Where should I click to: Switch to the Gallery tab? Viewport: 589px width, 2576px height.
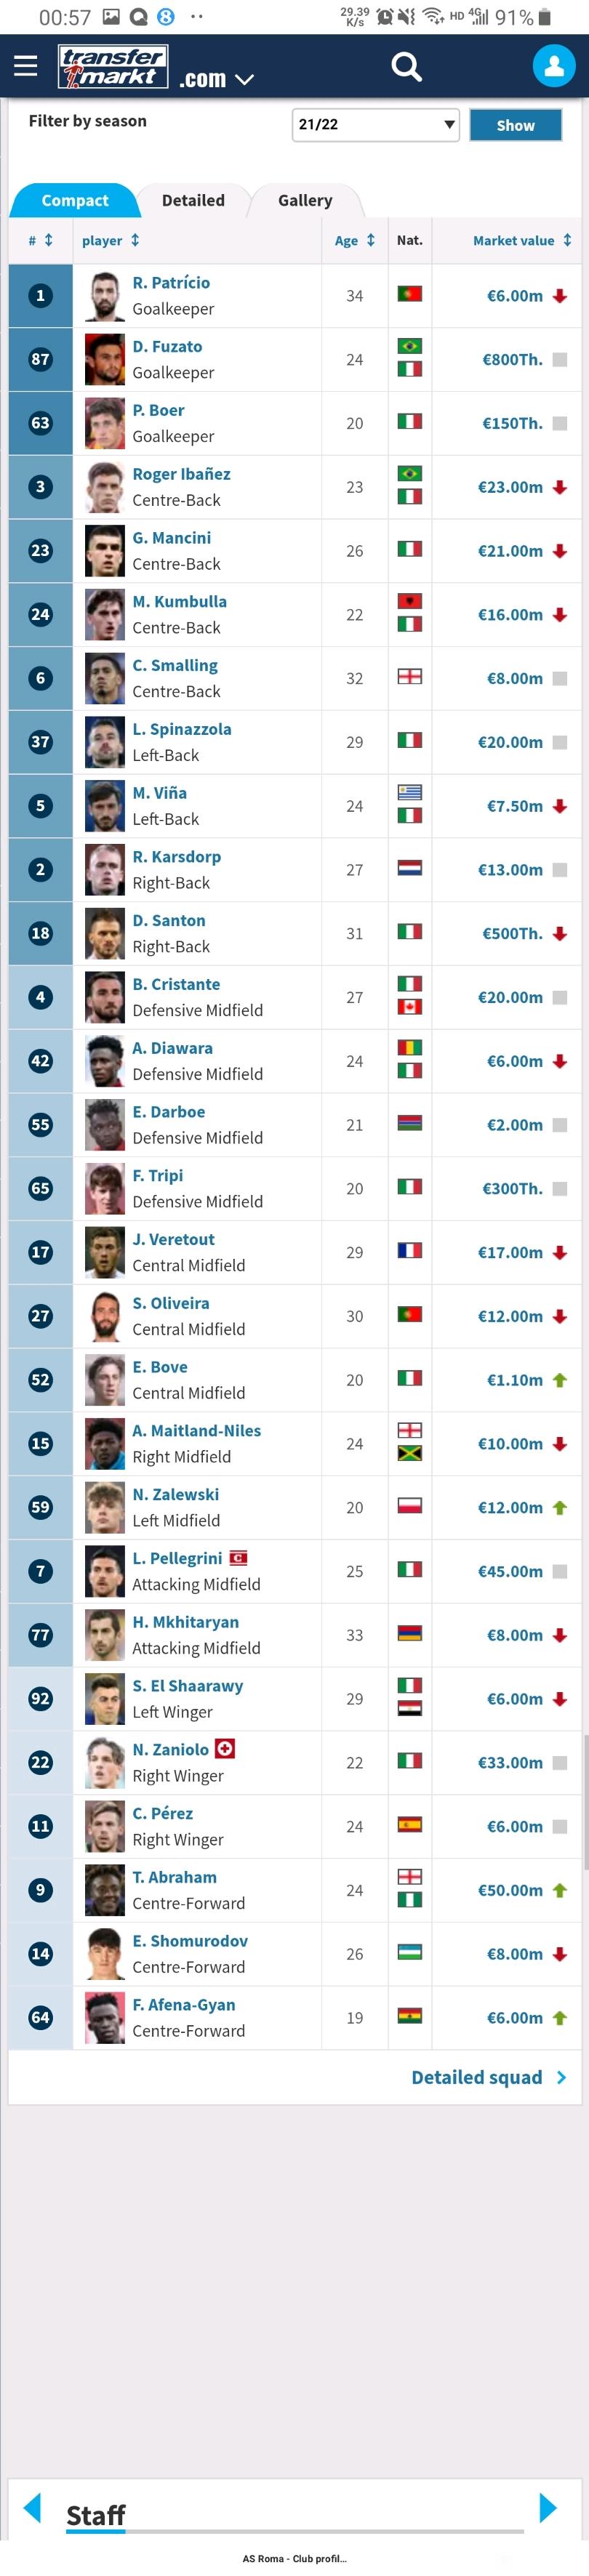[x=305, y=200]
